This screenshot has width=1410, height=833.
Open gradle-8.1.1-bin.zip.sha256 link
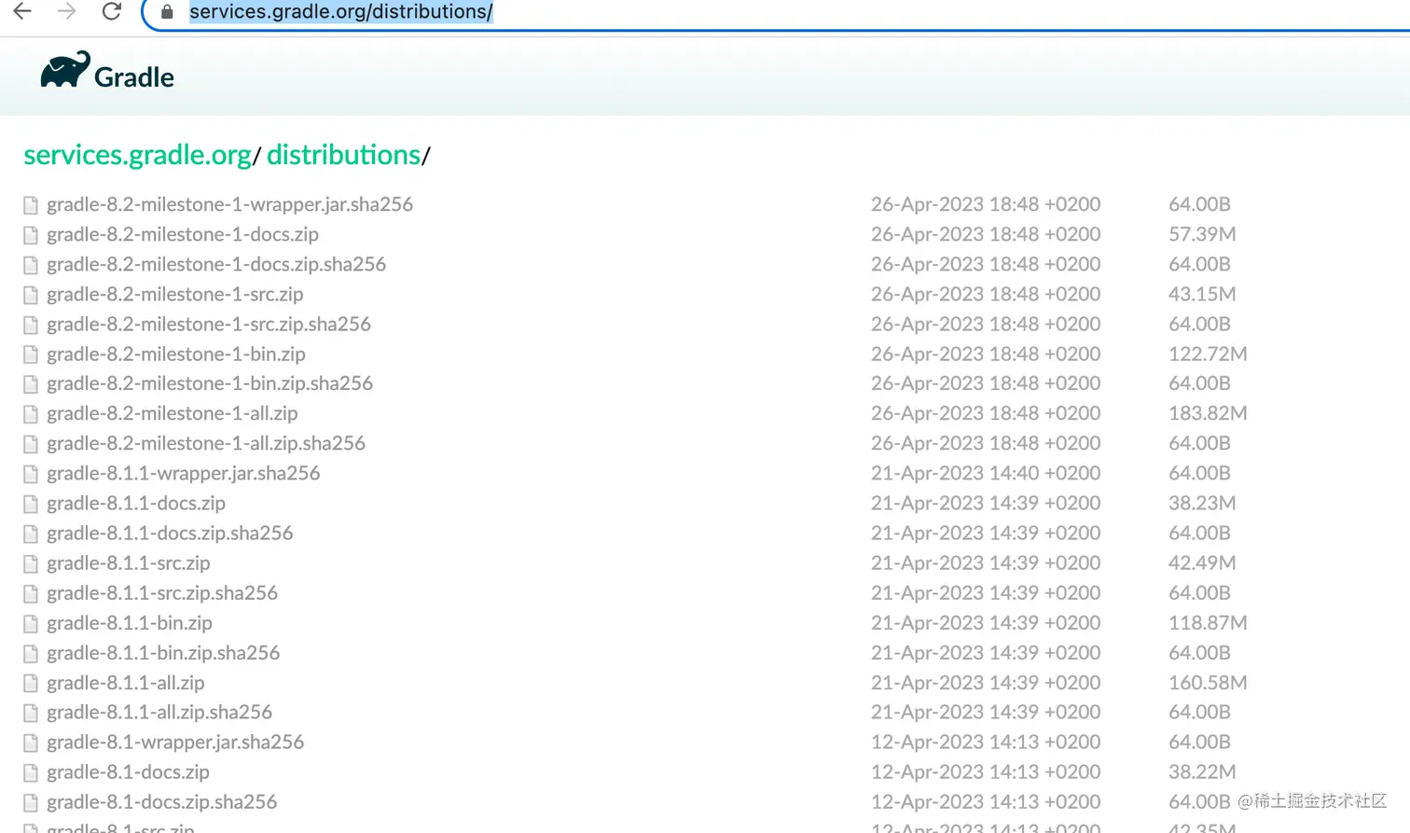tap(163, 652)
